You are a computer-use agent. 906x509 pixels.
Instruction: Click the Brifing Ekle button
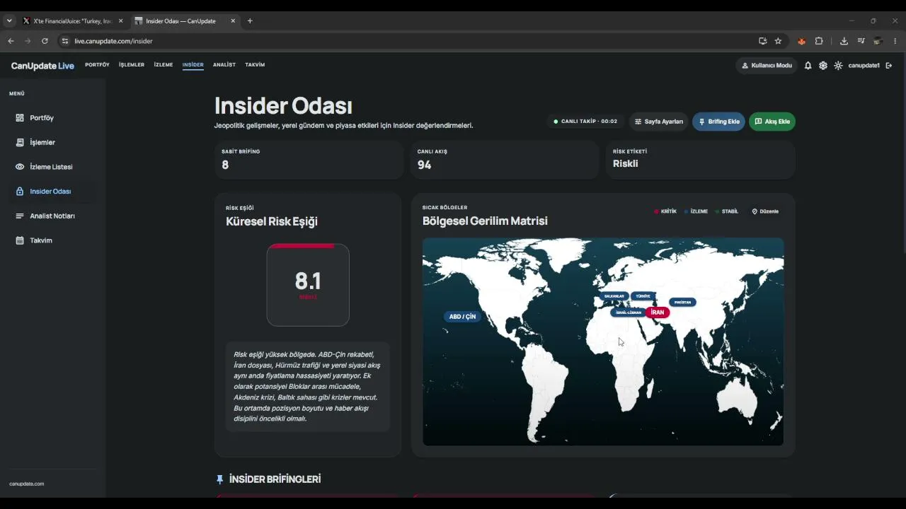tap(718, 122)
